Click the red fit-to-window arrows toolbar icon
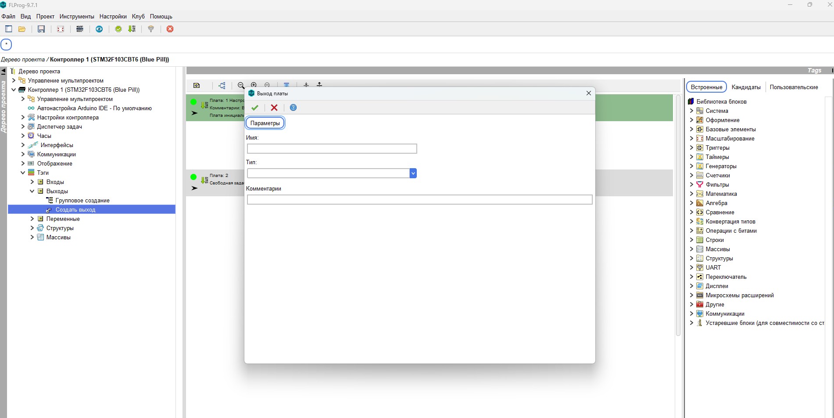The height and width of the screenshot is (418, 834). [x=61, y=29]
